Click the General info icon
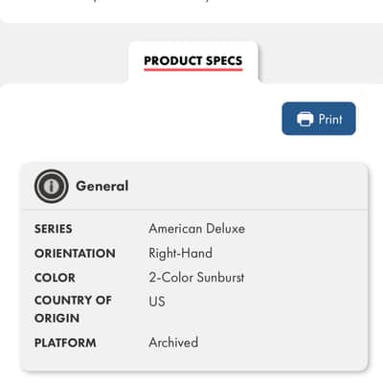Viewport: 383px width, 383px height. click(51, 186)
